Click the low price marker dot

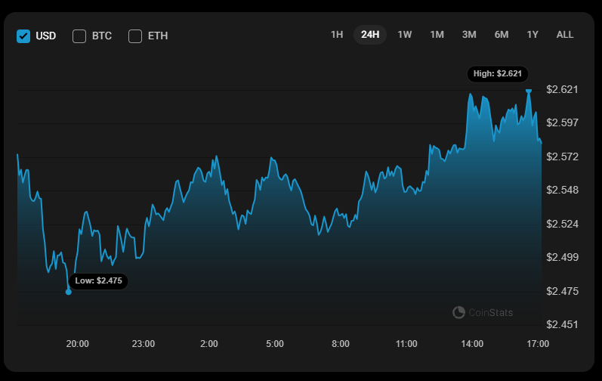(x=69, y=292)
